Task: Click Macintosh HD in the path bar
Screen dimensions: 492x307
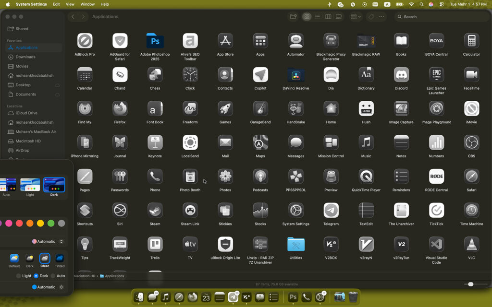Action: pyautogui.click(x=84, y=276)
